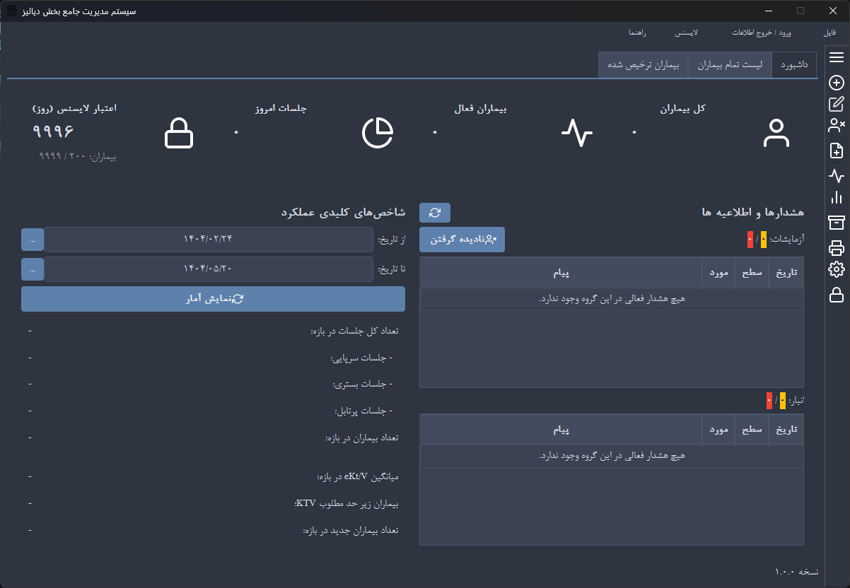Image resolution: width=850 pixels, height=588 pixels.
Task: Click the بیماران زیر حد مطلوب KTV label
Action: click(347, 504)
